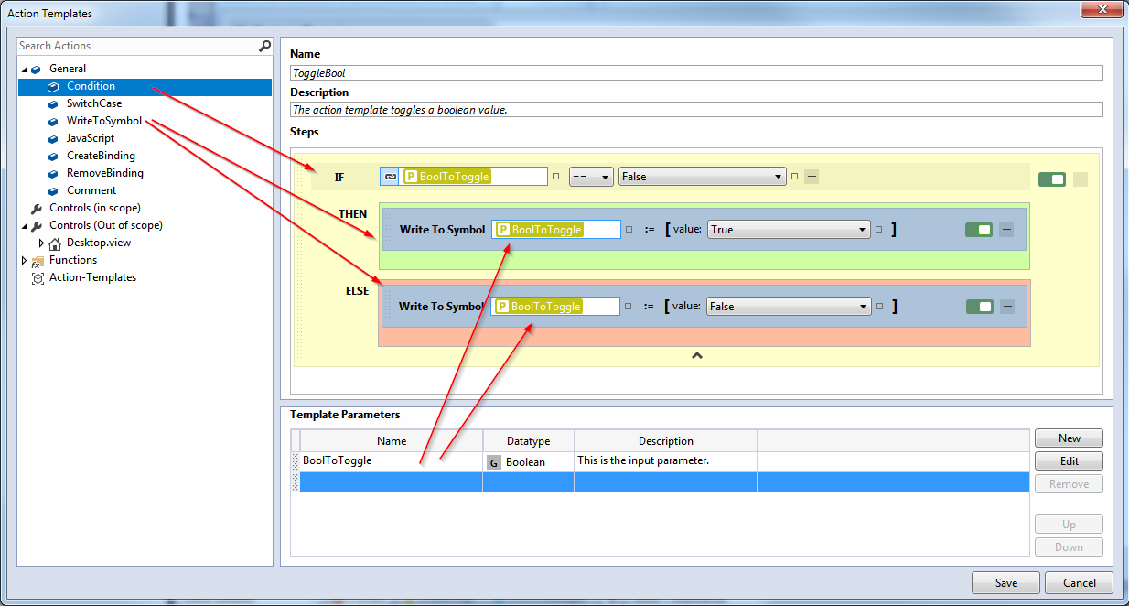
Task: Click the link icon in IF row
Action: [x=391, y=177]
